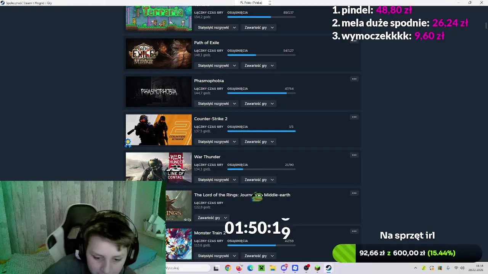Expand Statystyki rozgrywki for Monster Train 2
The image size is (488, 274).
[217, 256]
